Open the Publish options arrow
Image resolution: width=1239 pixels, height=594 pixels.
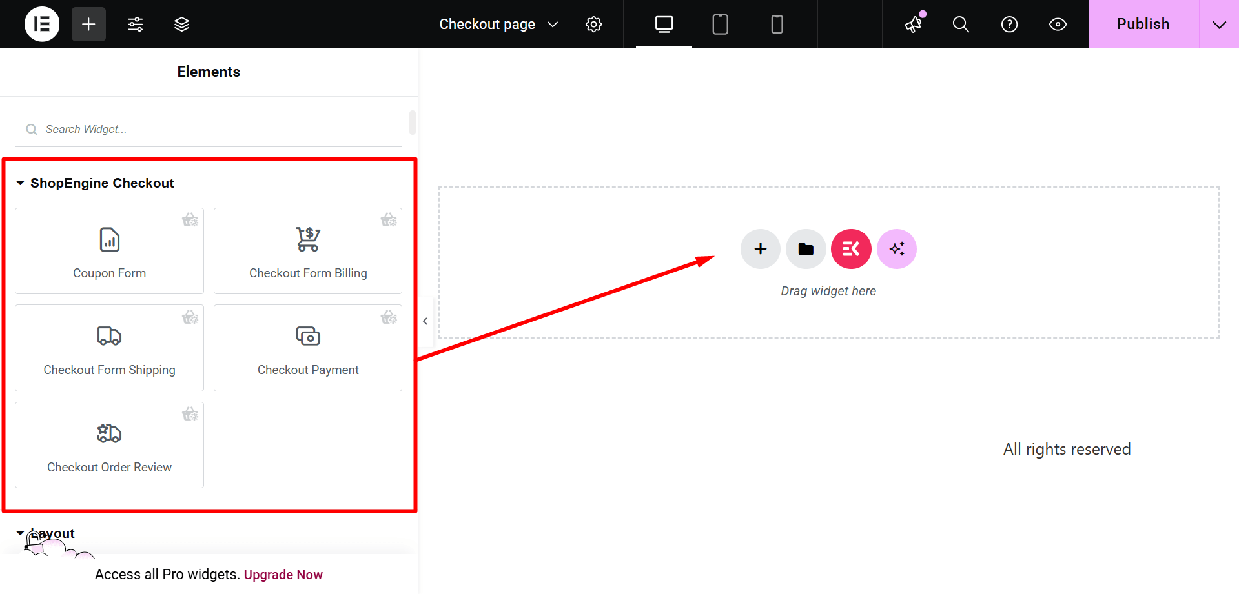pyautogui.click(x=1219, y=24)
